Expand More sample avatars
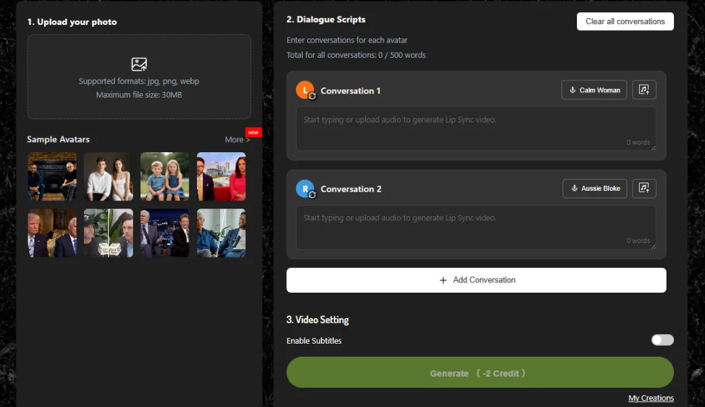This screenshot has height=407, width=705. 237,140
